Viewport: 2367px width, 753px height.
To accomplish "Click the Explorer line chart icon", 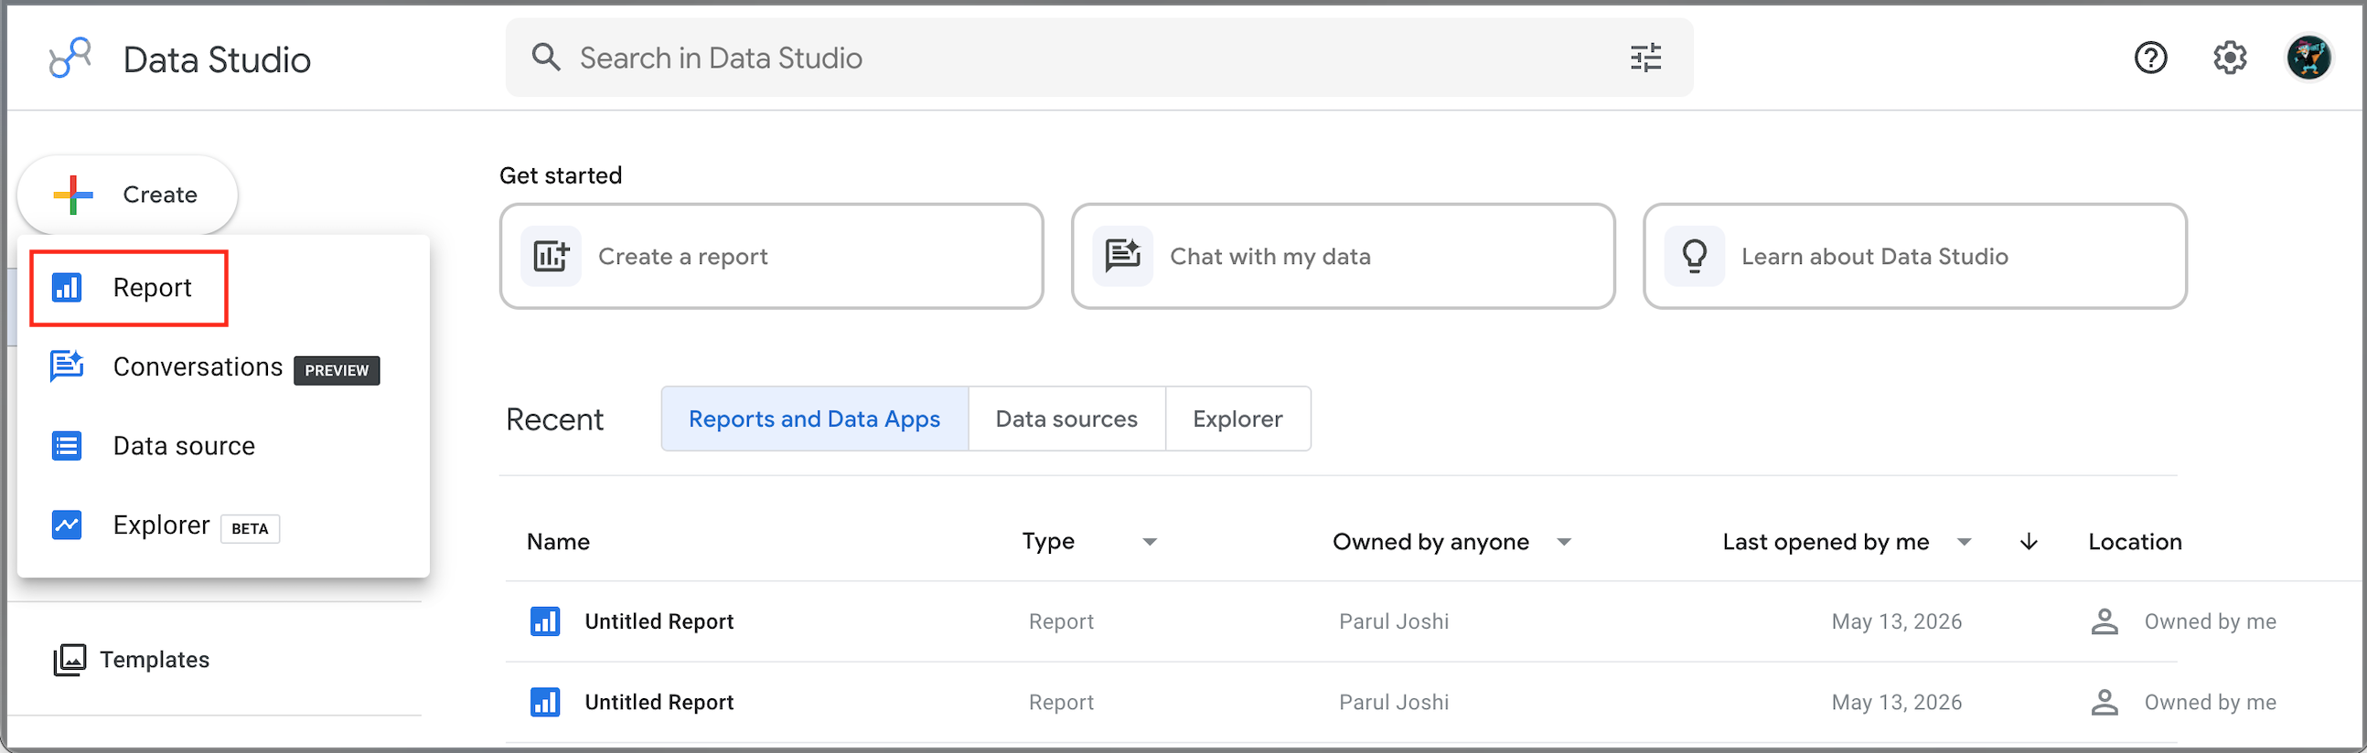I will coord(67,525).
